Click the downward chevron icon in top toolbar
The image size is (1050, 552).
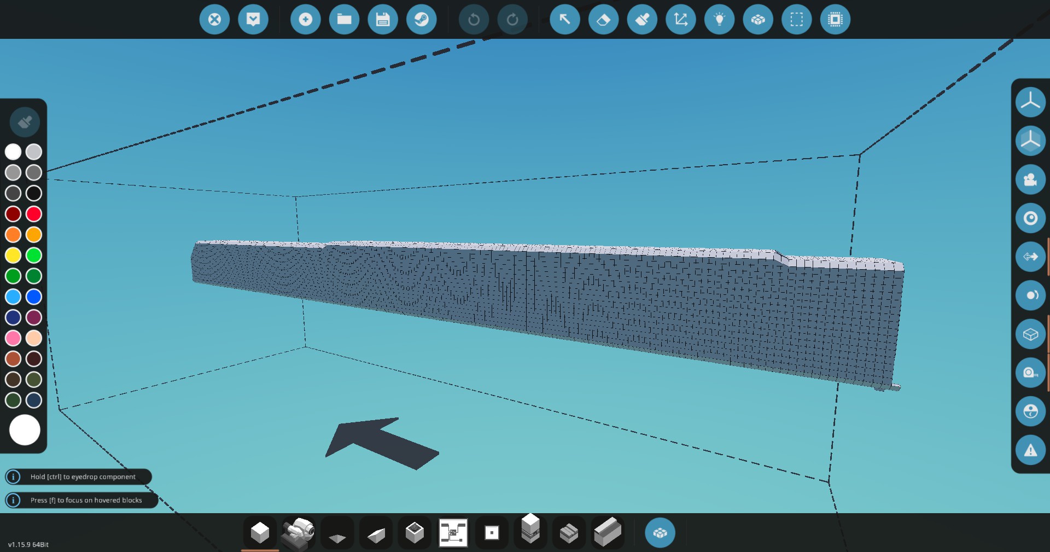(253, 20)
